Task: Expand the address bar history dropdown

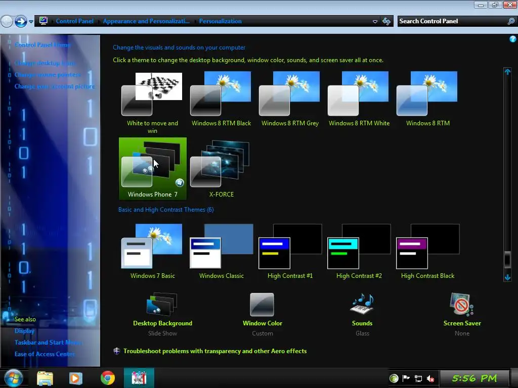Action: point(375,21)
